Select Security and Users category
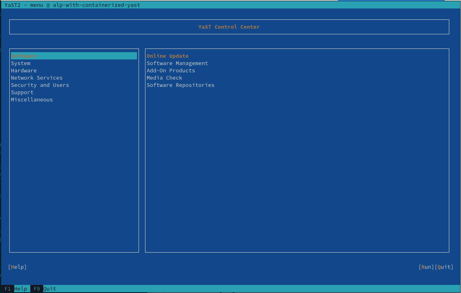Screen dimensions: 461x293 point(40,85)
